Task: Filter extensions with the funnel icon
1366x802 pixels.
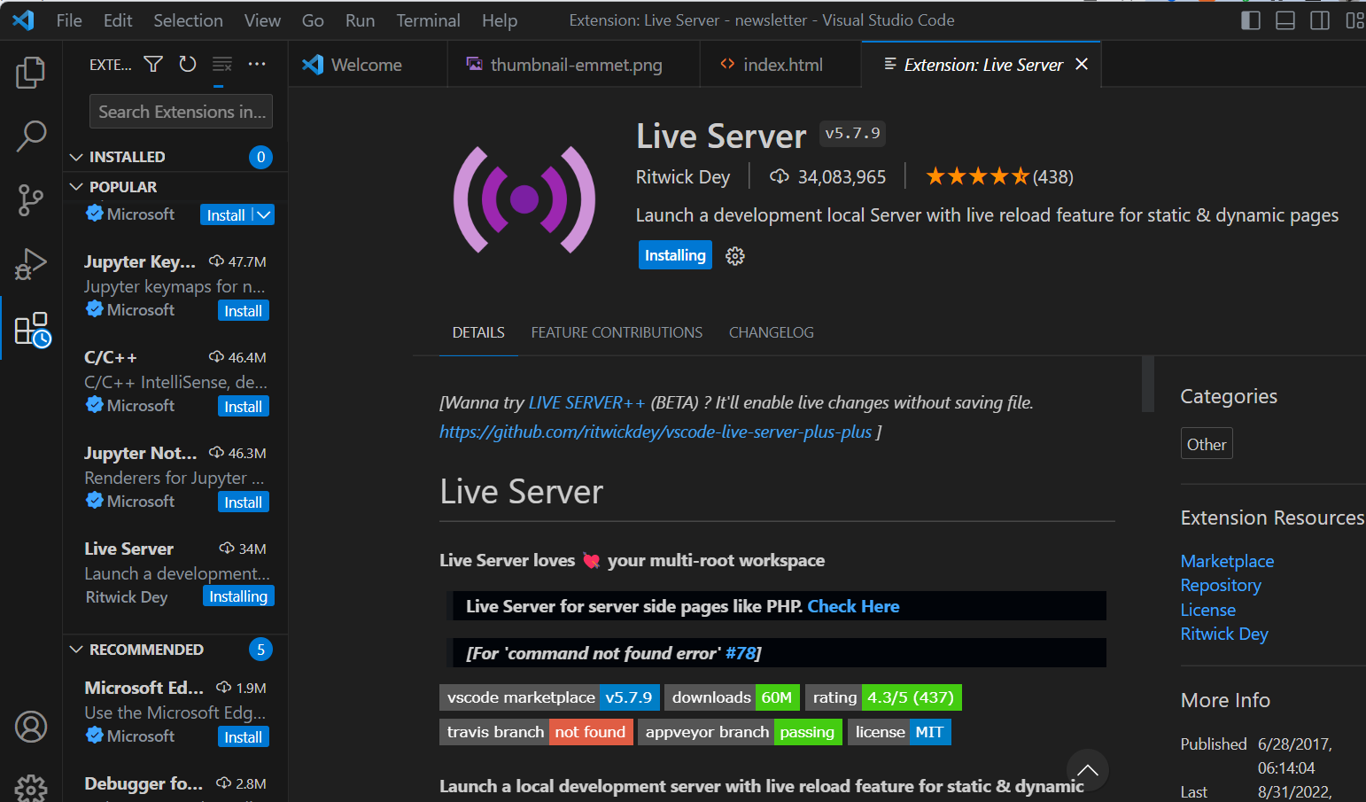Action: click(x=153, y=64)
